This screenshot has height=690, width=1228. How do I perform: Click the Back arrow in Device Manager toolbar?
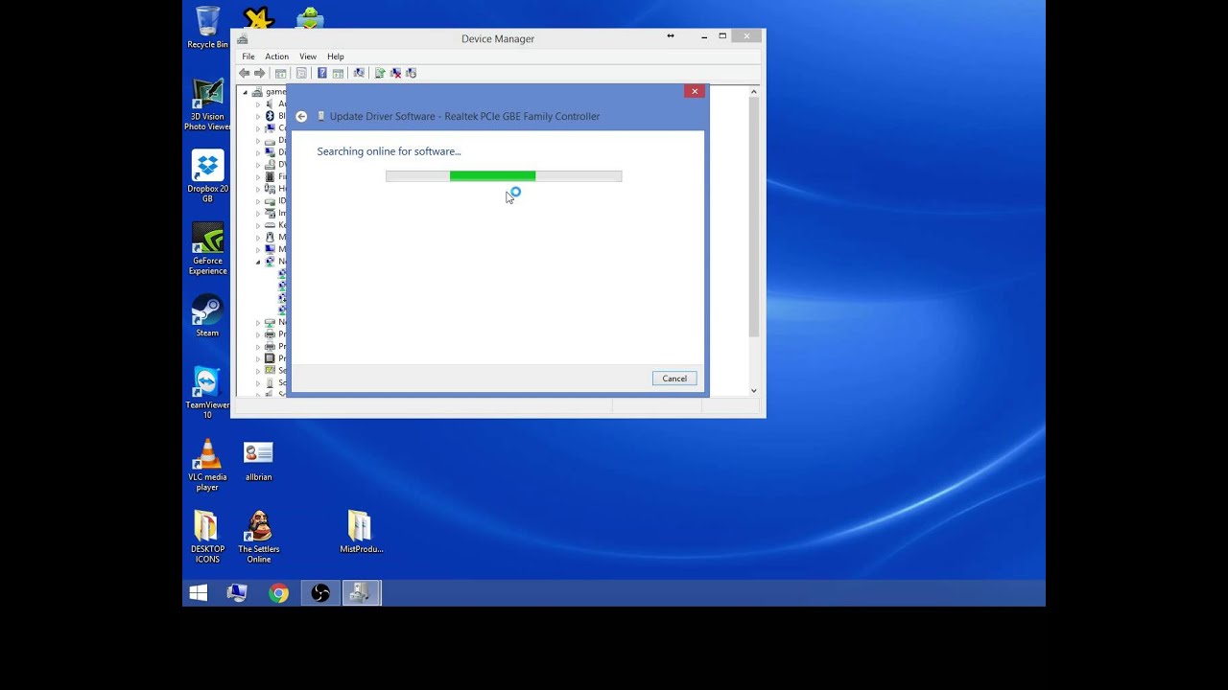[245, 73]
